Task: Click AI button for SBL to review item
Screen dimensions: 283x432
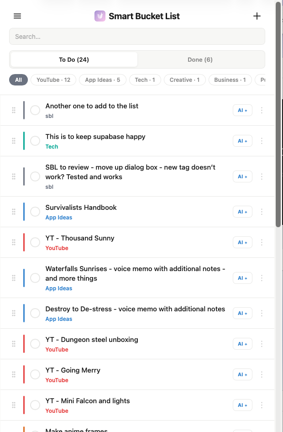Action: (242, 176)
